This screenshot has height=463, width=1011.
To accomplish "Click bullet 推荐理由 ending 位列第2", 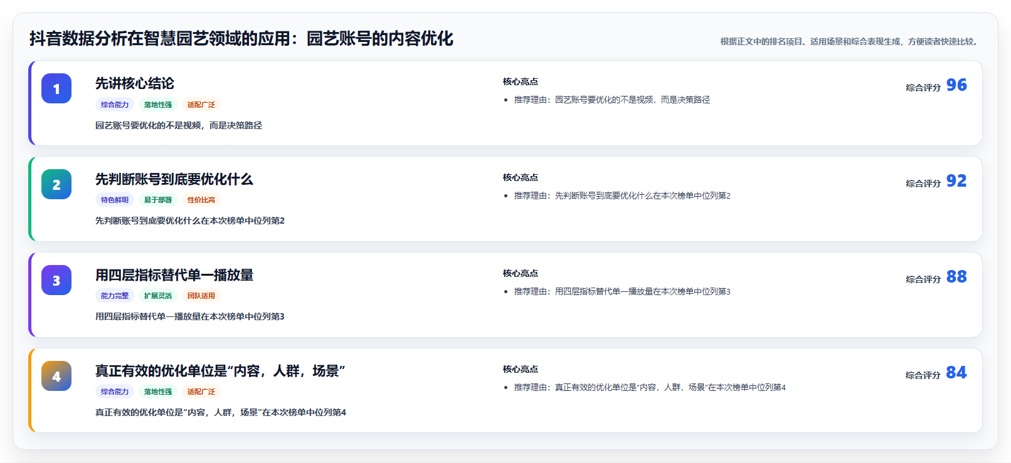I will (x=622, y=195).
